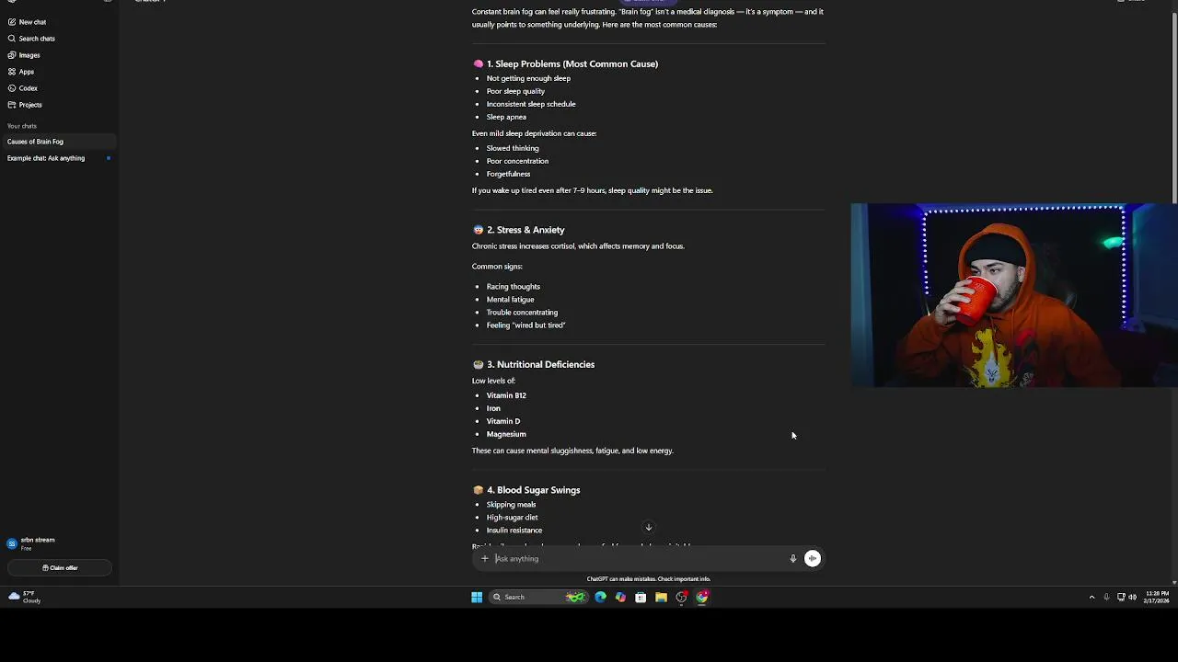Click the 'Magnesium' bullet

tap(506, 434)
